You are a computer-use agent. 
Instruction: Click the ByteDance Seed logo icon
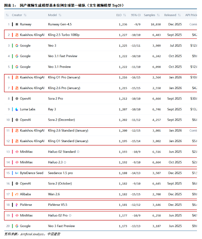pos(17,173)
